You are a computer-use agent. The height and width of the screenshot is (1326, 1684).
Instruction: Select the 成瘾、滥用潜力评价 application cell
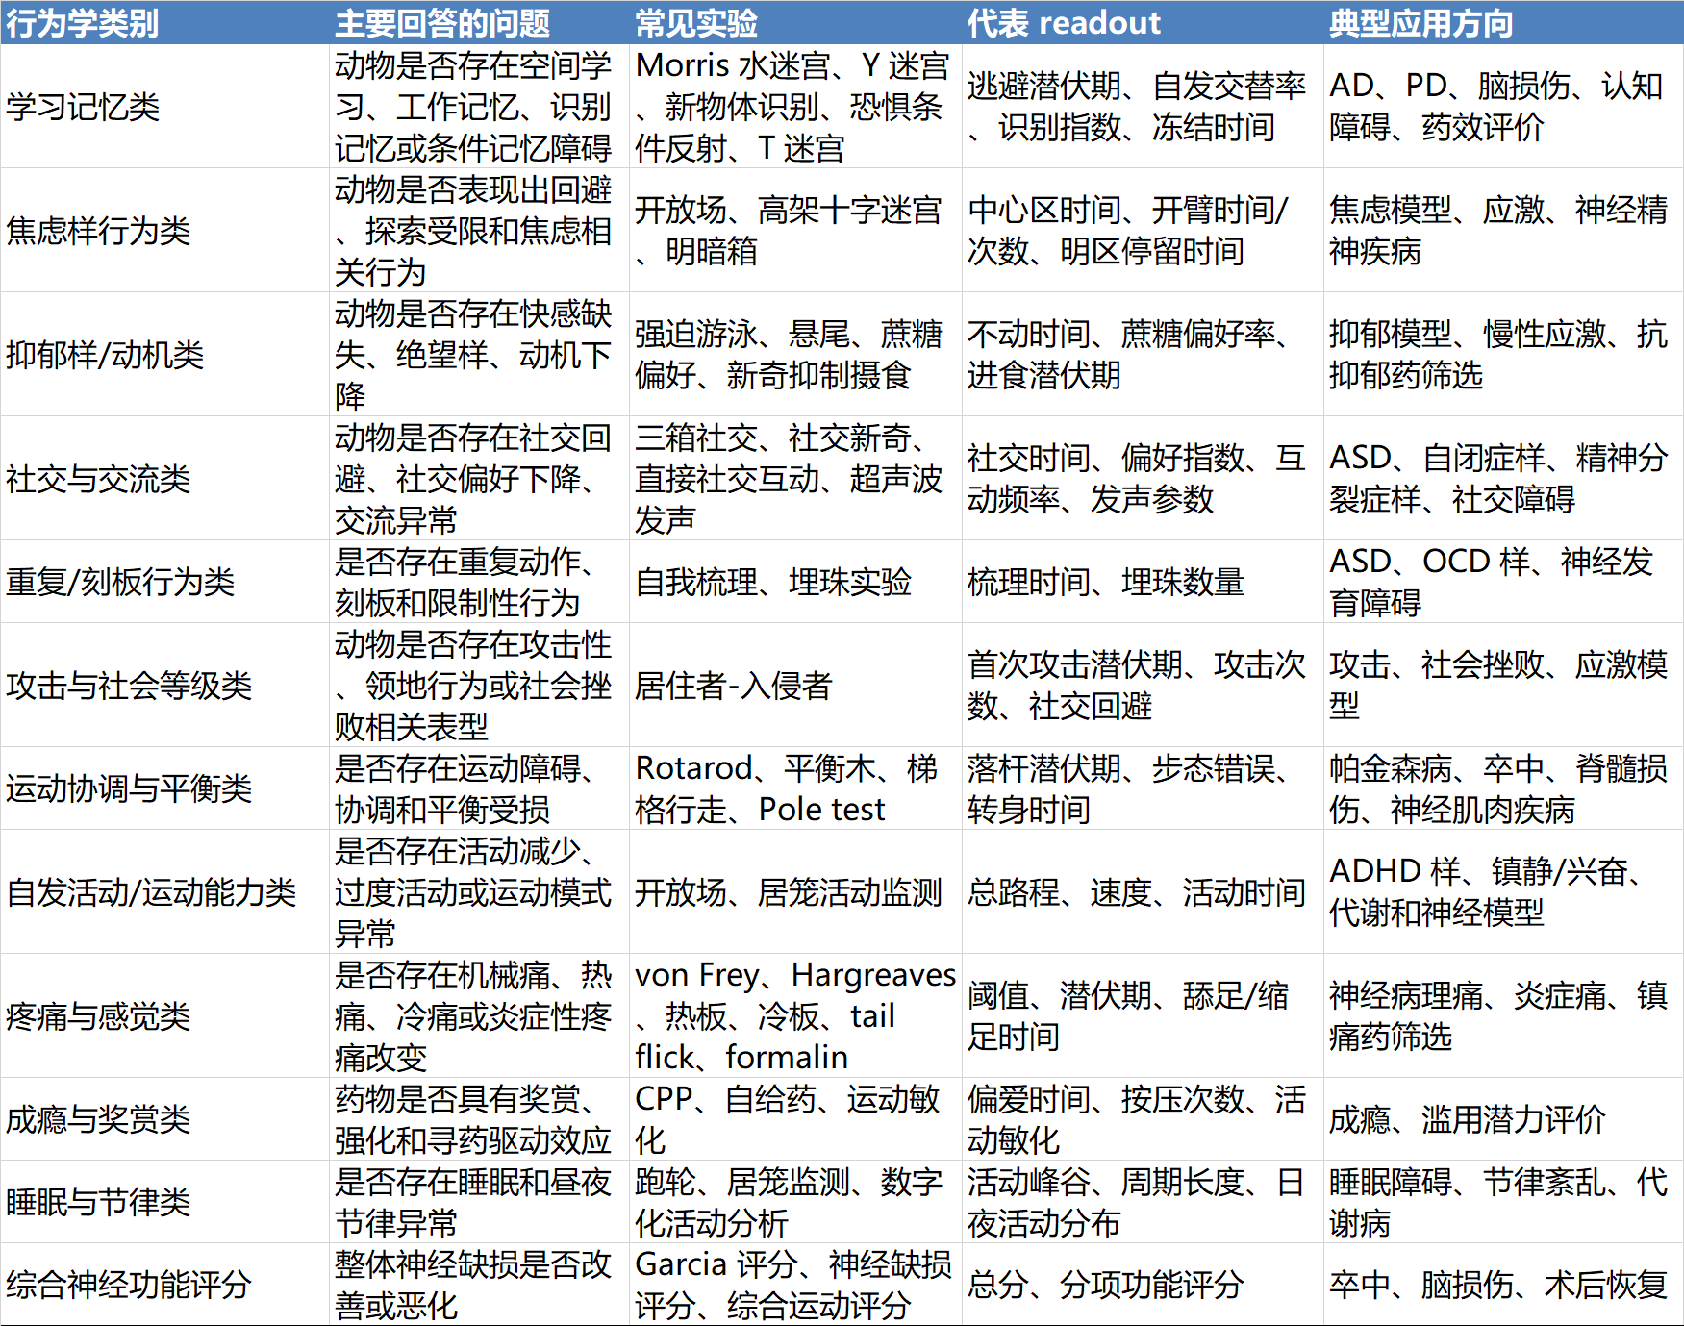(1467, 1119)
